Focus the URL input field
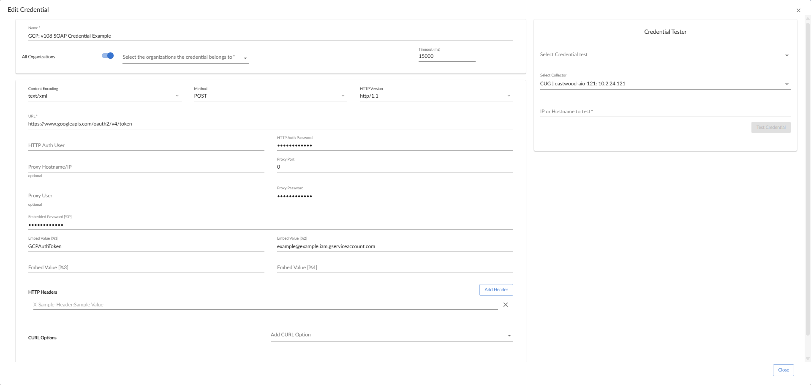811x385 pixels. [x=270, y=124]
